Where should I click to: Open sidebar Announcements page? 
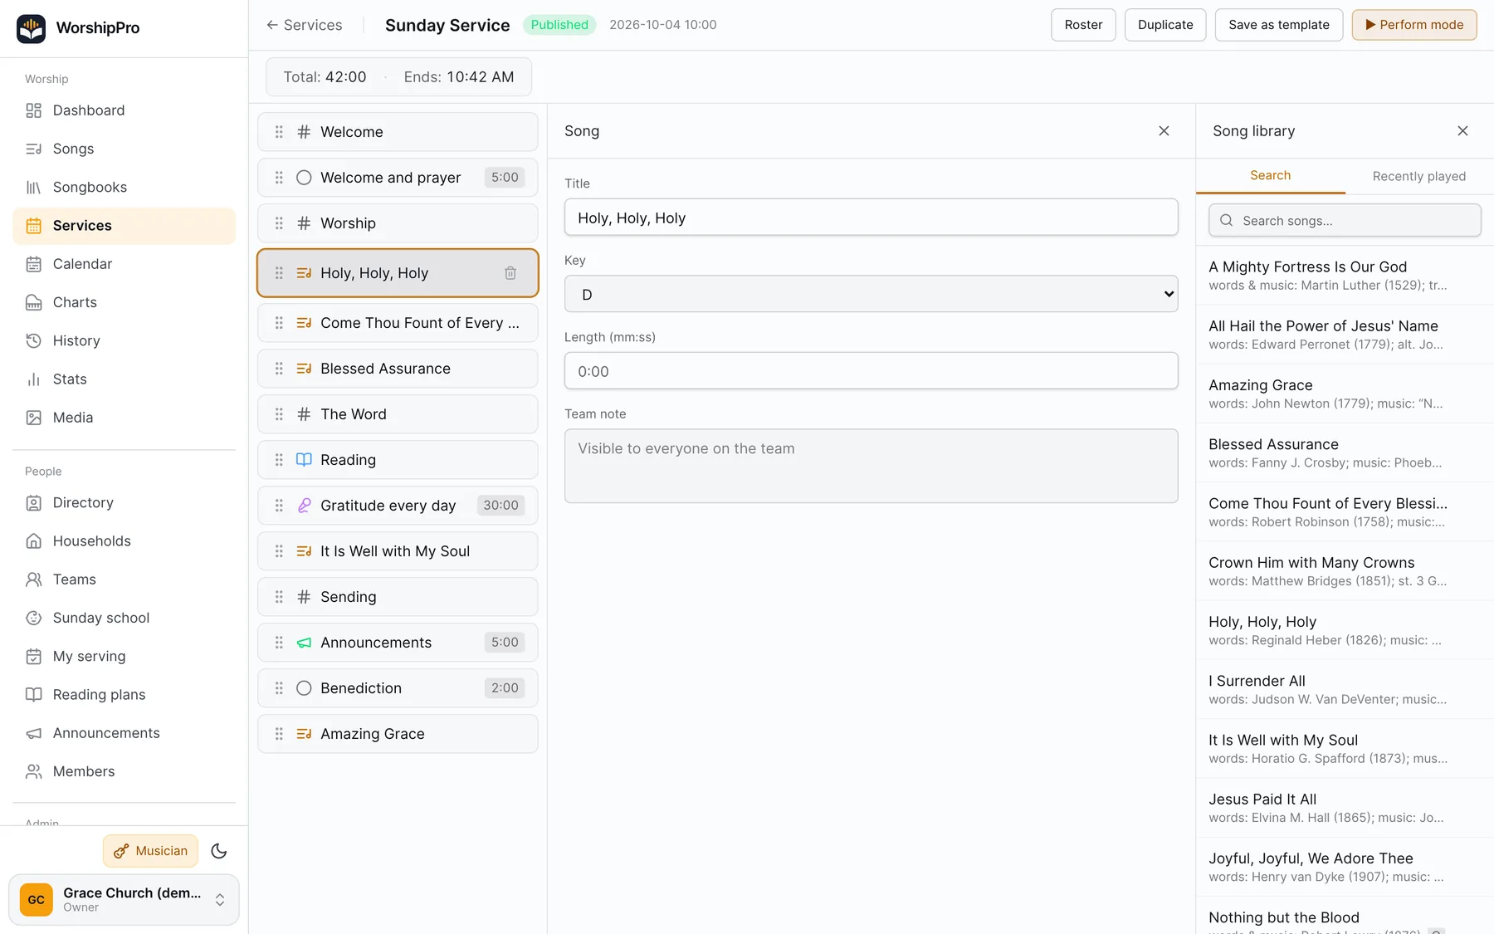pos(124,733)
